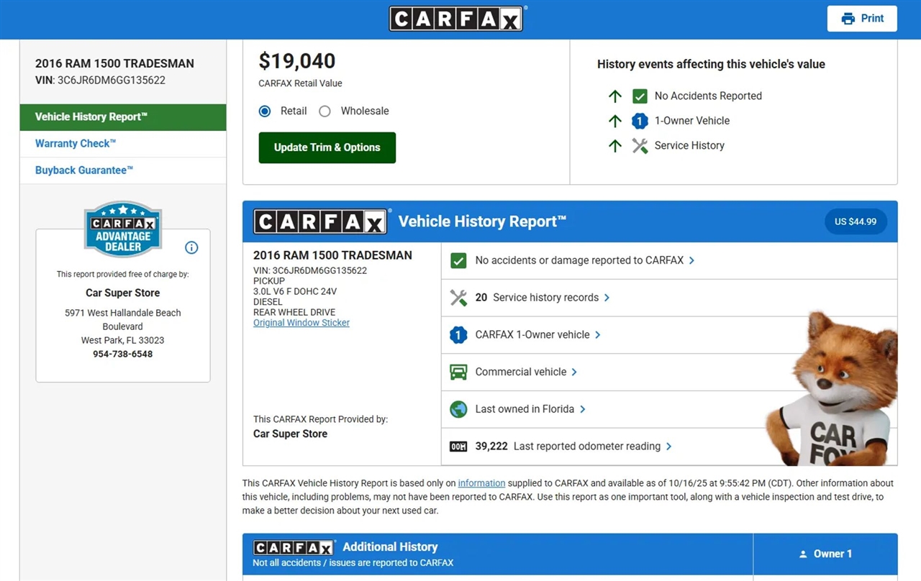Image resolution: width=921 pixels, height=581 pixels.
Task: Click the wrench icon next to Service history records
Action: click(458, 298)
